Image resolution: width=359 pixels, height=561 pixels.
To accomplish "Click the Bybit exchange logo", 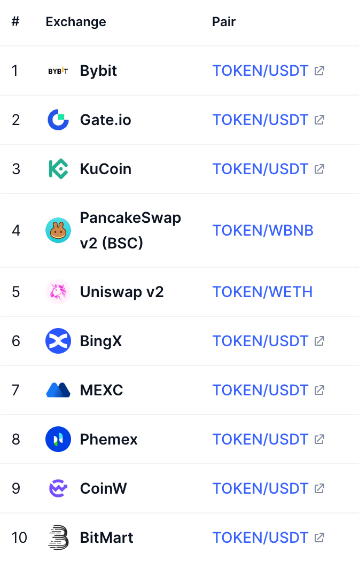I will 58,71.
